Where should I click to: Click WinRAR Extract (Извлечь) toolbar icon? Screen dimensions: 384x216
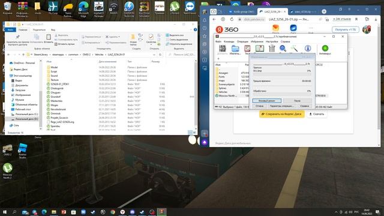pyautogui.click(x=235, y=48)
